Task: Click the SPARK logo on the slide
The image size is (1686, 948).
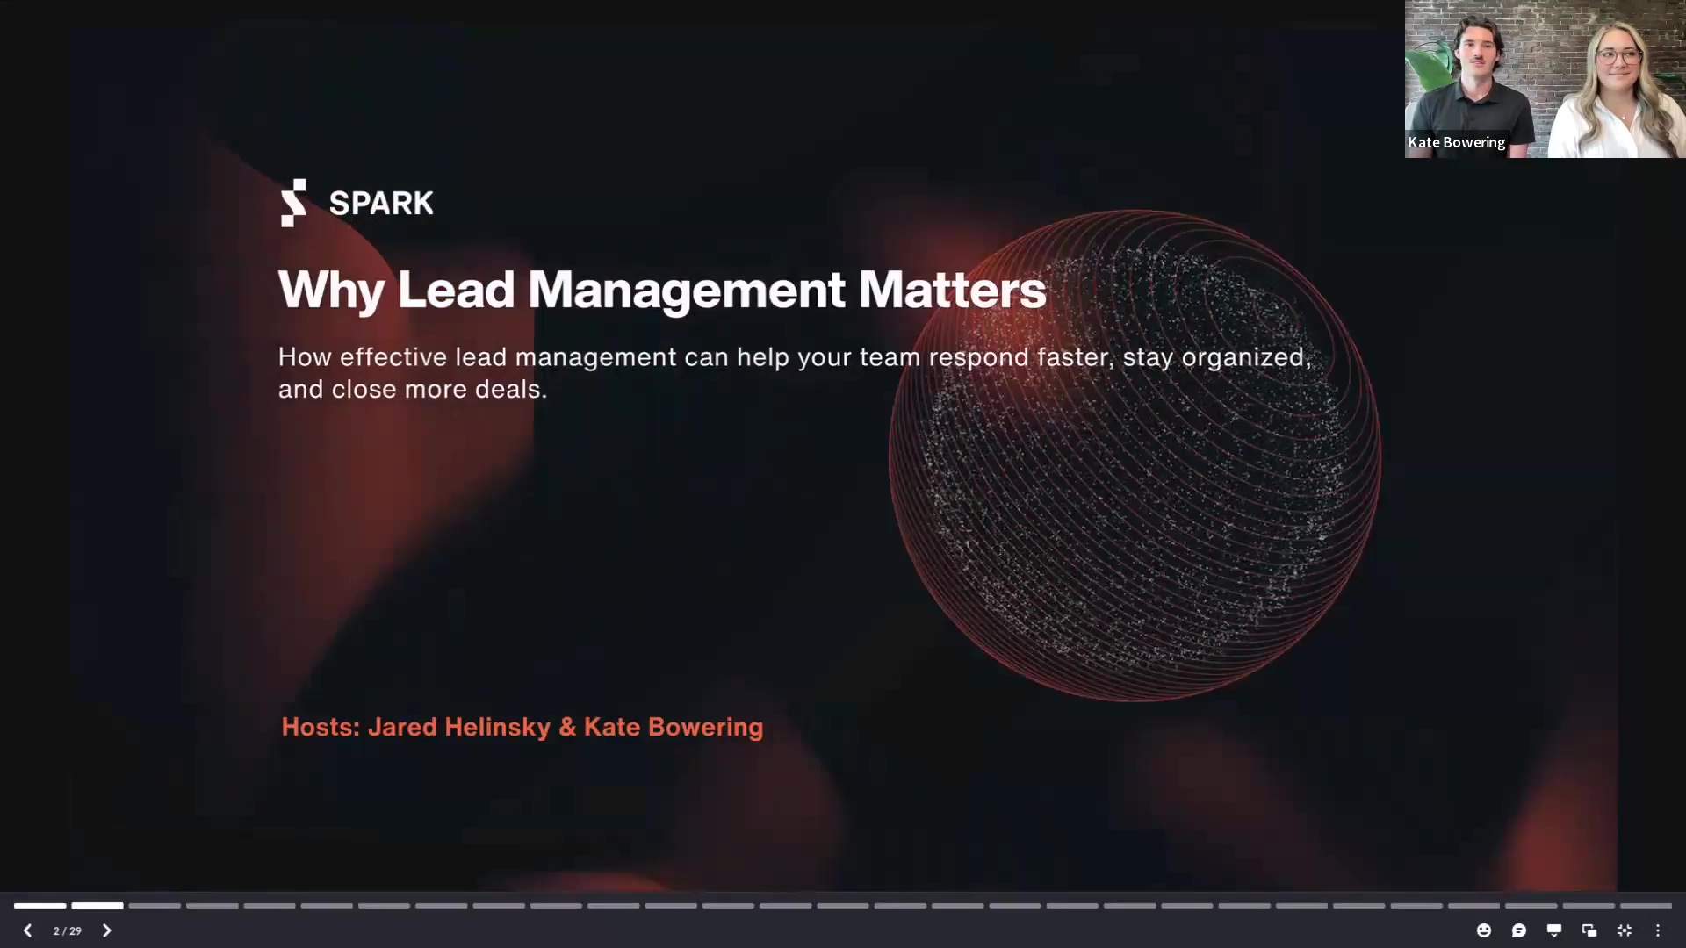Action: click(x=357, y=203)
